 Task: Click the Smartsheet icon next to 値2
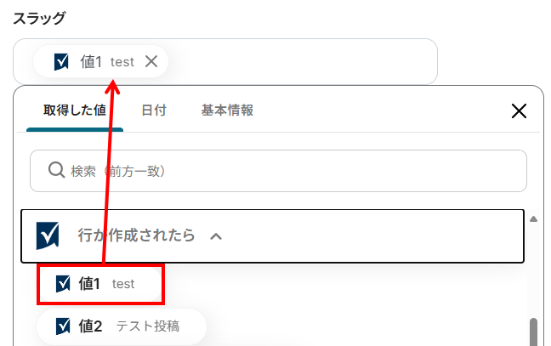62,326
